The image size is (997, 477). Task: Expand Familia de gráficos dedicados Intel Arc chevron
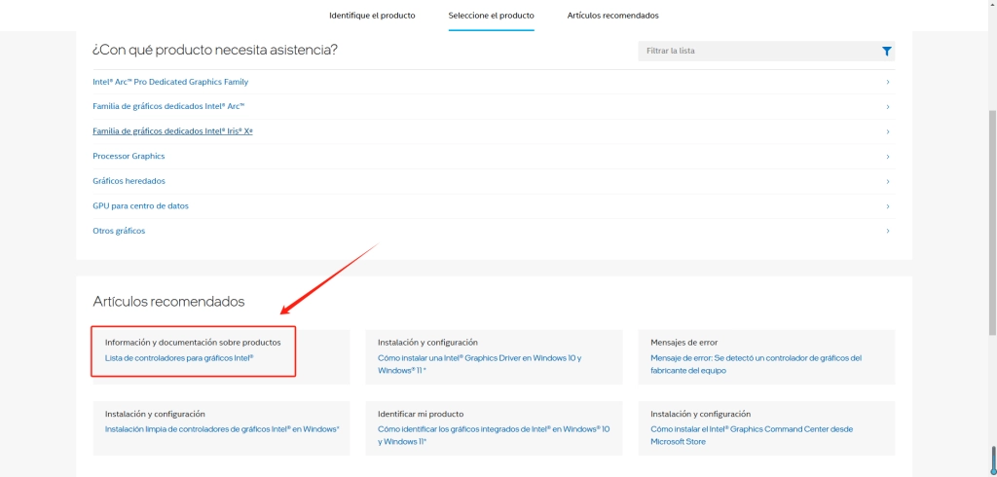click(x=888, y=107)
